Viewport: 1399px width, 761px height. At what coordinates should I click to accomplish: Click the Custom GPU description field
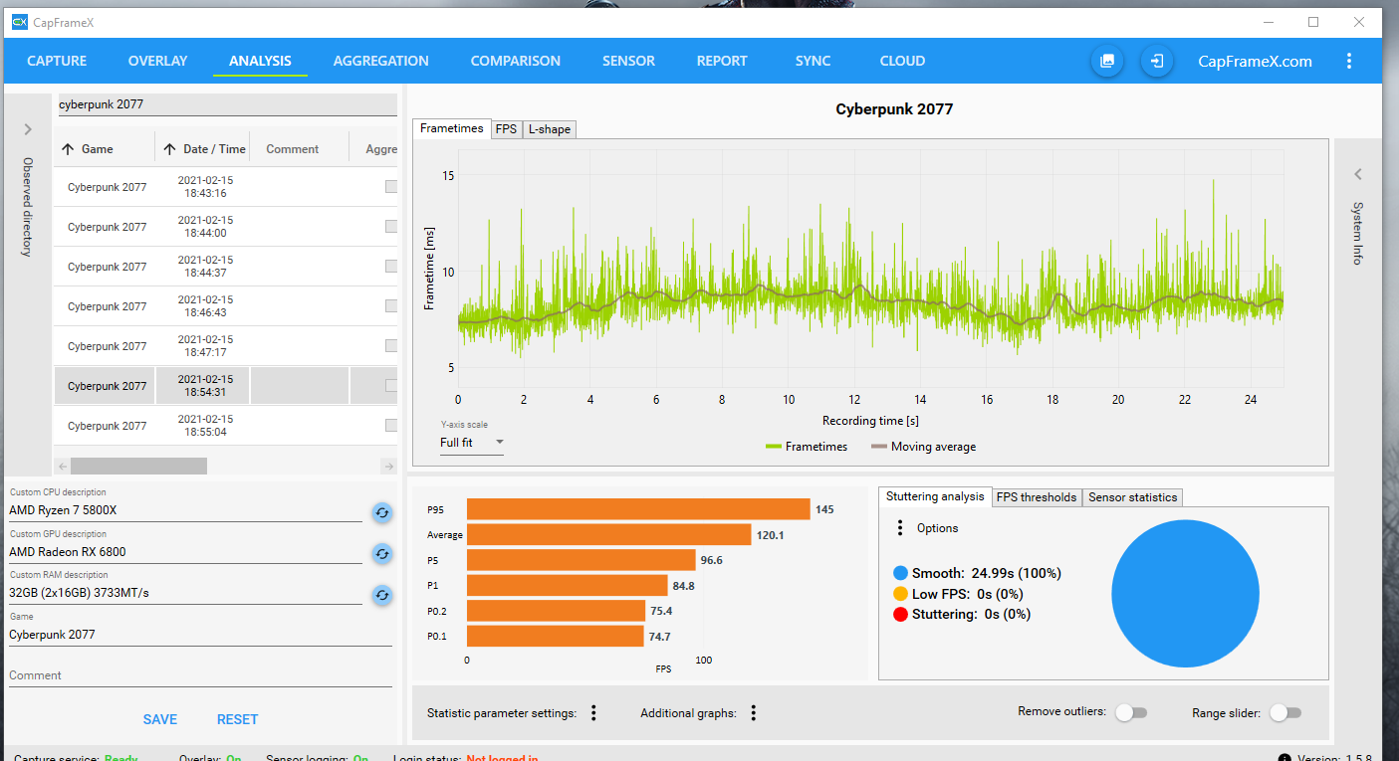(x=185, y=552)
